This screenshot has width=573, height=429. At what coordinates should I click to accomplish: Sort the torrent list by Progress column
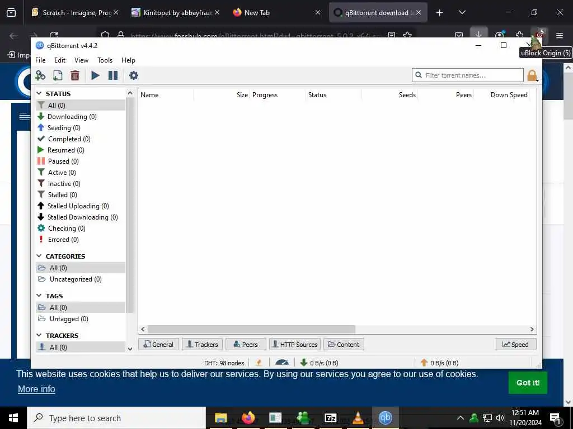coord(278,95)
